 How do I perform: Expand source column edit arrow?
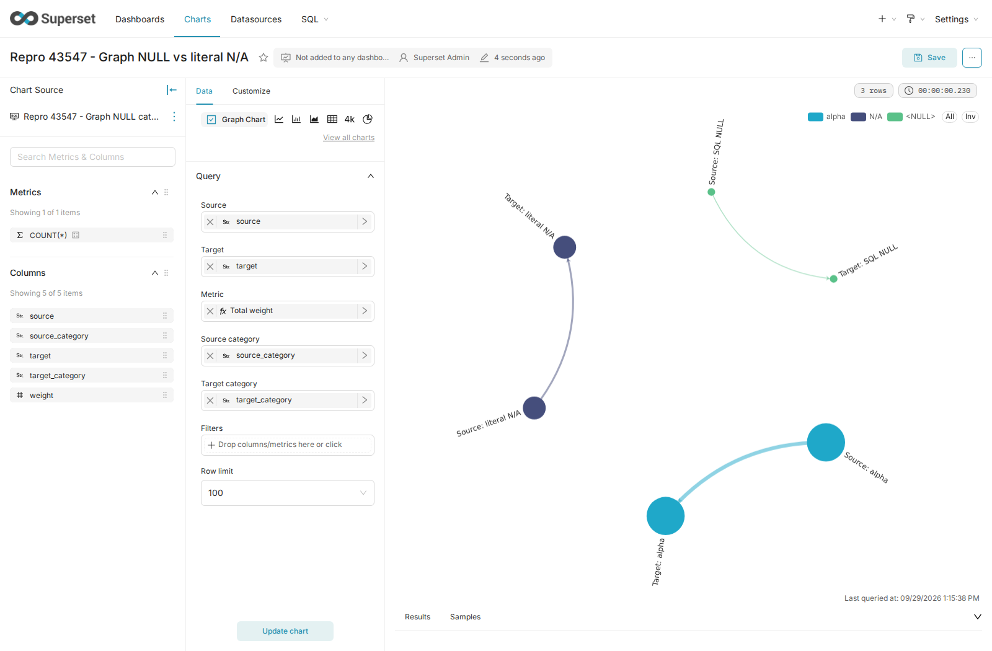(365, 221)
